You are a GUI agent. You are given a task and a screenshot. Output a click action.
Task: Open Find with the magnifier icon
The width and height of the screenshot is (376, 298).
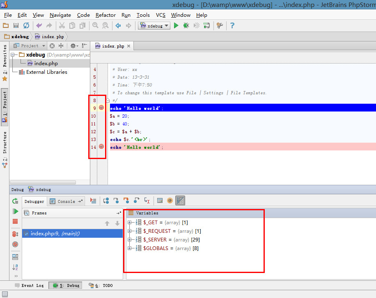(95, 25)
